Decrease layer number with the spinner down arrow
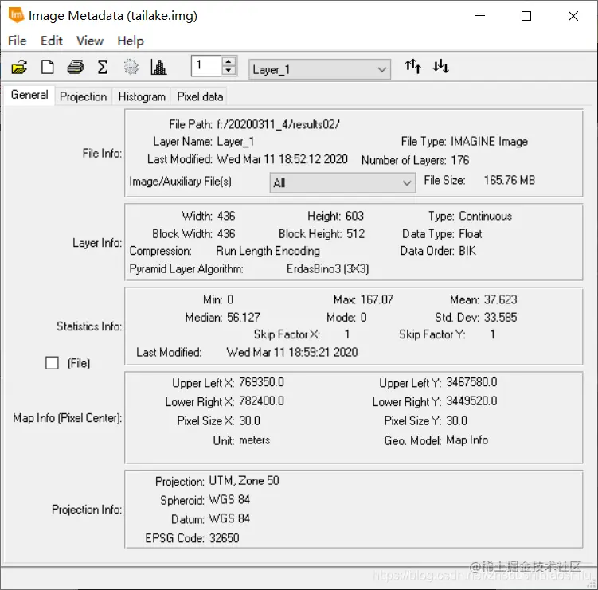The width and height of the screenshot is (598, 590). (x=229, y=71)
